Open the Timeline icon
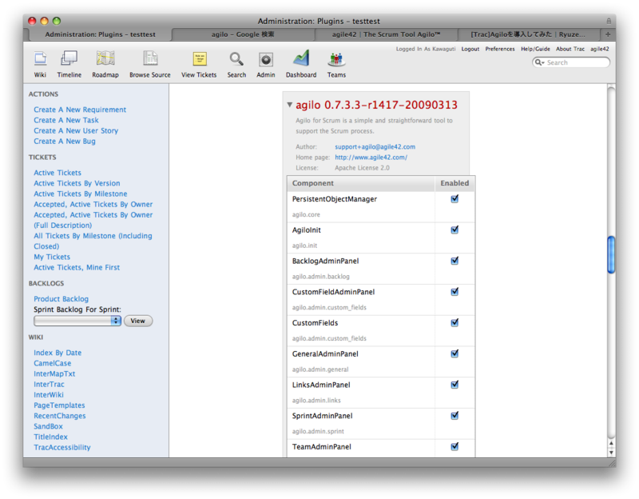The width and height of the screenshot is (639, 499). click(x=69, y=58)
